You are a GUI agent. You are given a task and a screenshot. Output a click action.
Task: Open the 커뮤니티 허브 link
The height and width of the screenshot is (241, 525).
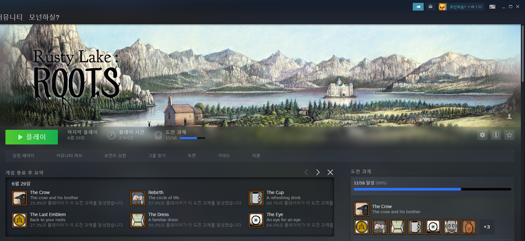(69, 156)
